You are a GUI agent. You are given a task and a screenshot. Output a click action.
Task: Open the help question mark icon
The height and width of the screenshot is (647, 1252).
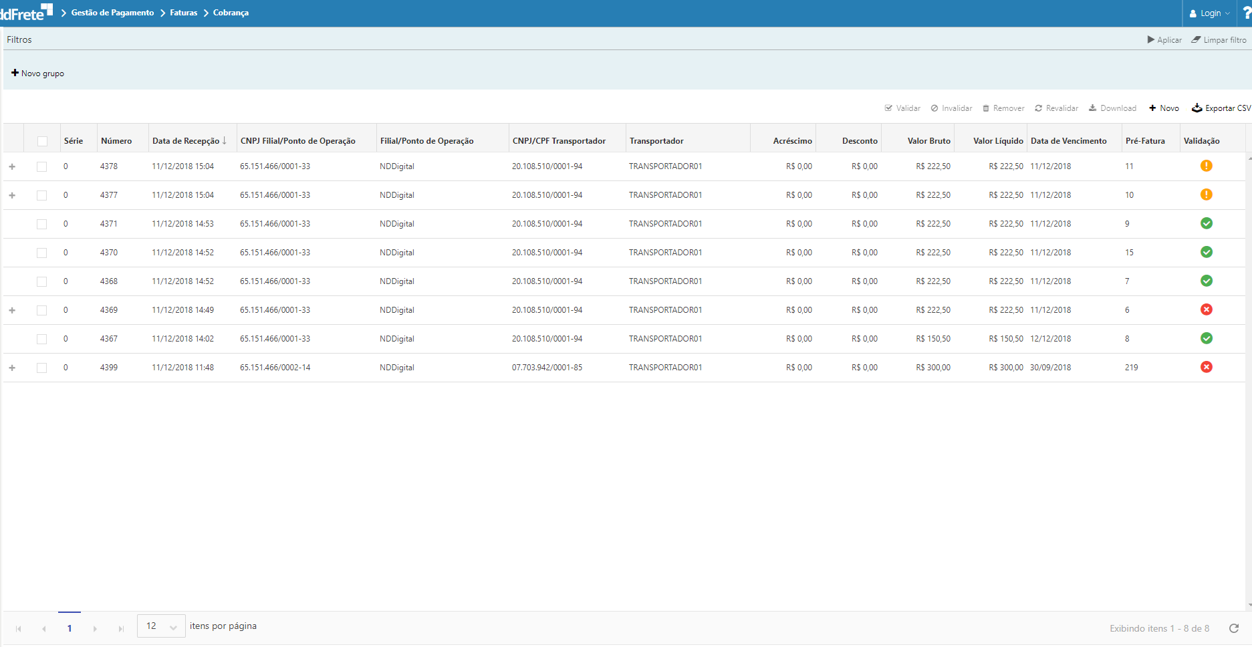(x=1247, y=13)
